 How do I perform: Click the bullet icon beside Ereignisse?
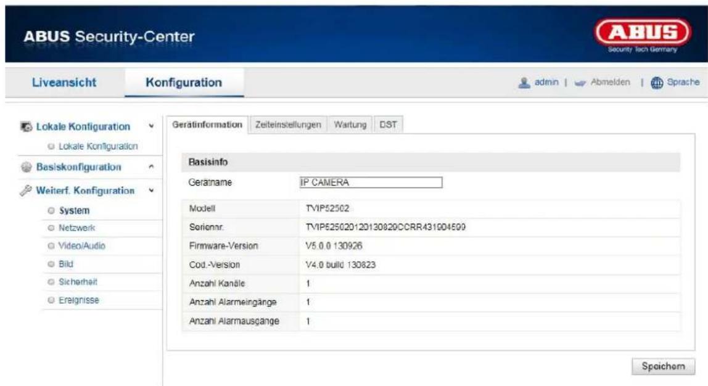(x=51, y=300)
